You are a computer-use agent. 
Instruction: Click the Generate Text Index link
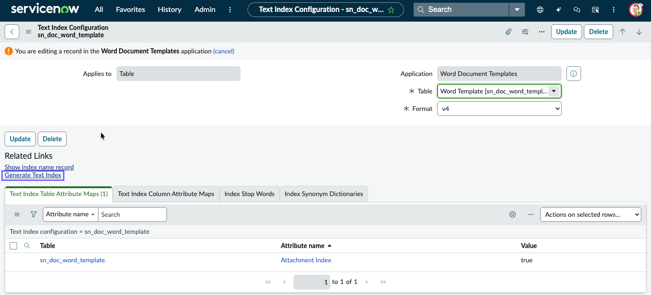pyautogui.click(x=33, y=175)
